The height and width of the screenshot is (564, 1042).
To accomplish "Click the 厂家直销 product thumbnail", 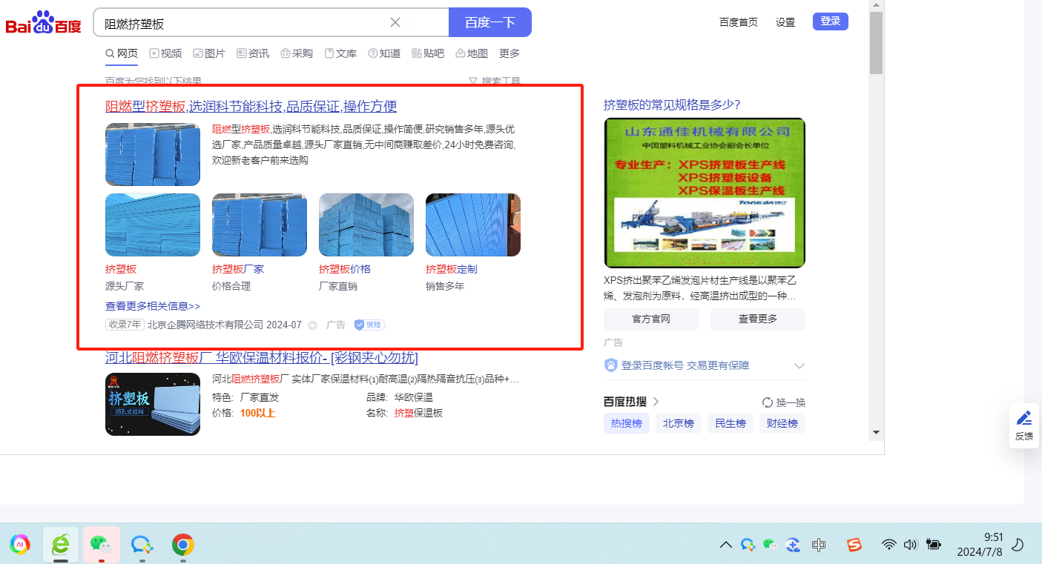I will click(366, 225).
